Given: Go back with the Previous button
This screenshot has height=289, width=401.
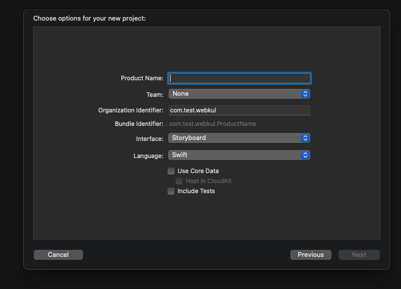Looking at the screenshot, I should click(310, 255).
